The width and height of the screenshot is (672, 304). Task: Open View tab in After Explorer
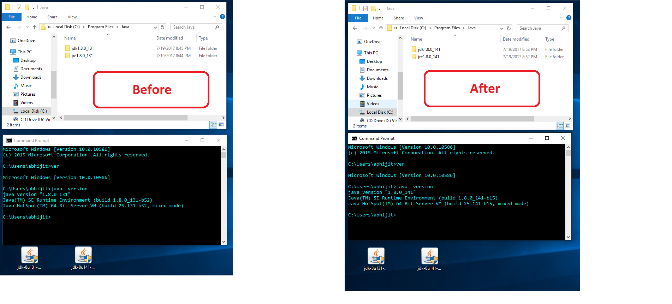[419, 18]
